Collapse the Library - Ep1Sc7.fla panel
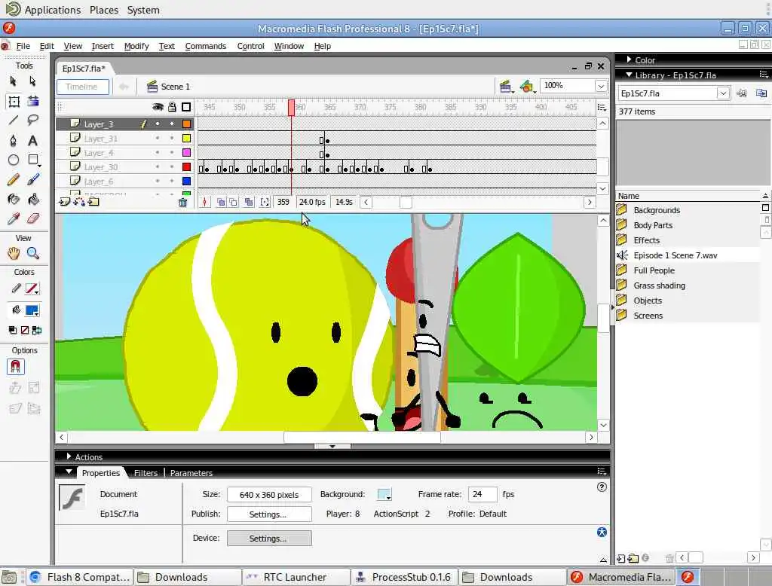 [630, 75]
